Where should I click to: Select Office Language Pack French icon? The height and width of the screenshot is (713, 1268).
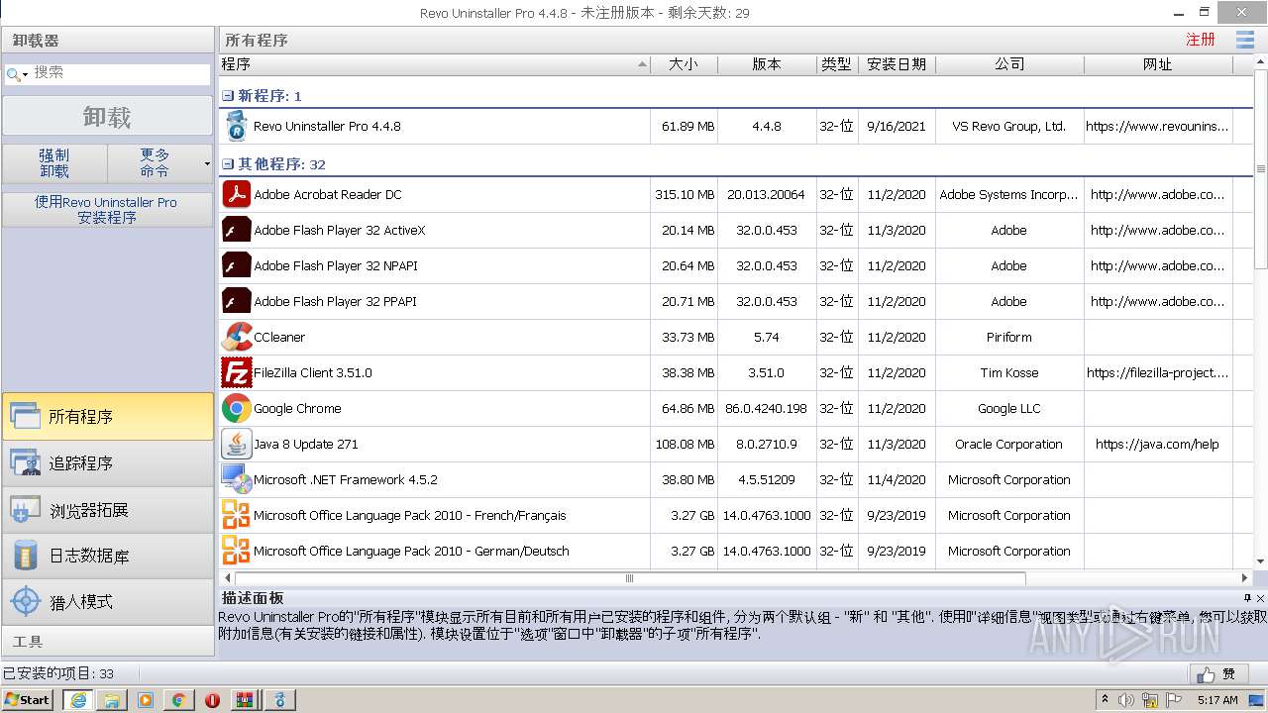click(x=236, y=515)
